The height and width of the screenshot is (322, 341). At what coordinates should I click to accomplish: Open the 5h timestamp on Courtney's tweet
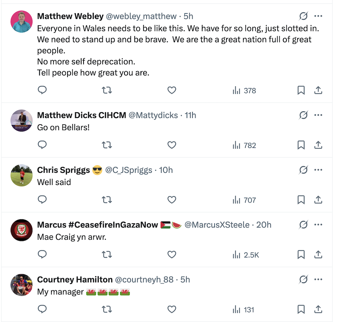coord(185,280)
